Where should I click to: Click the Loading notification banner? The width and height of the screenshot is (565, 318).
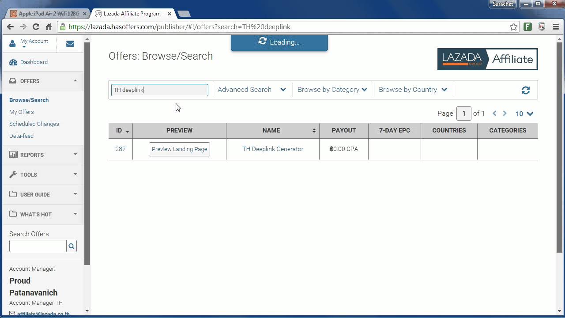(x=279, y=42)
